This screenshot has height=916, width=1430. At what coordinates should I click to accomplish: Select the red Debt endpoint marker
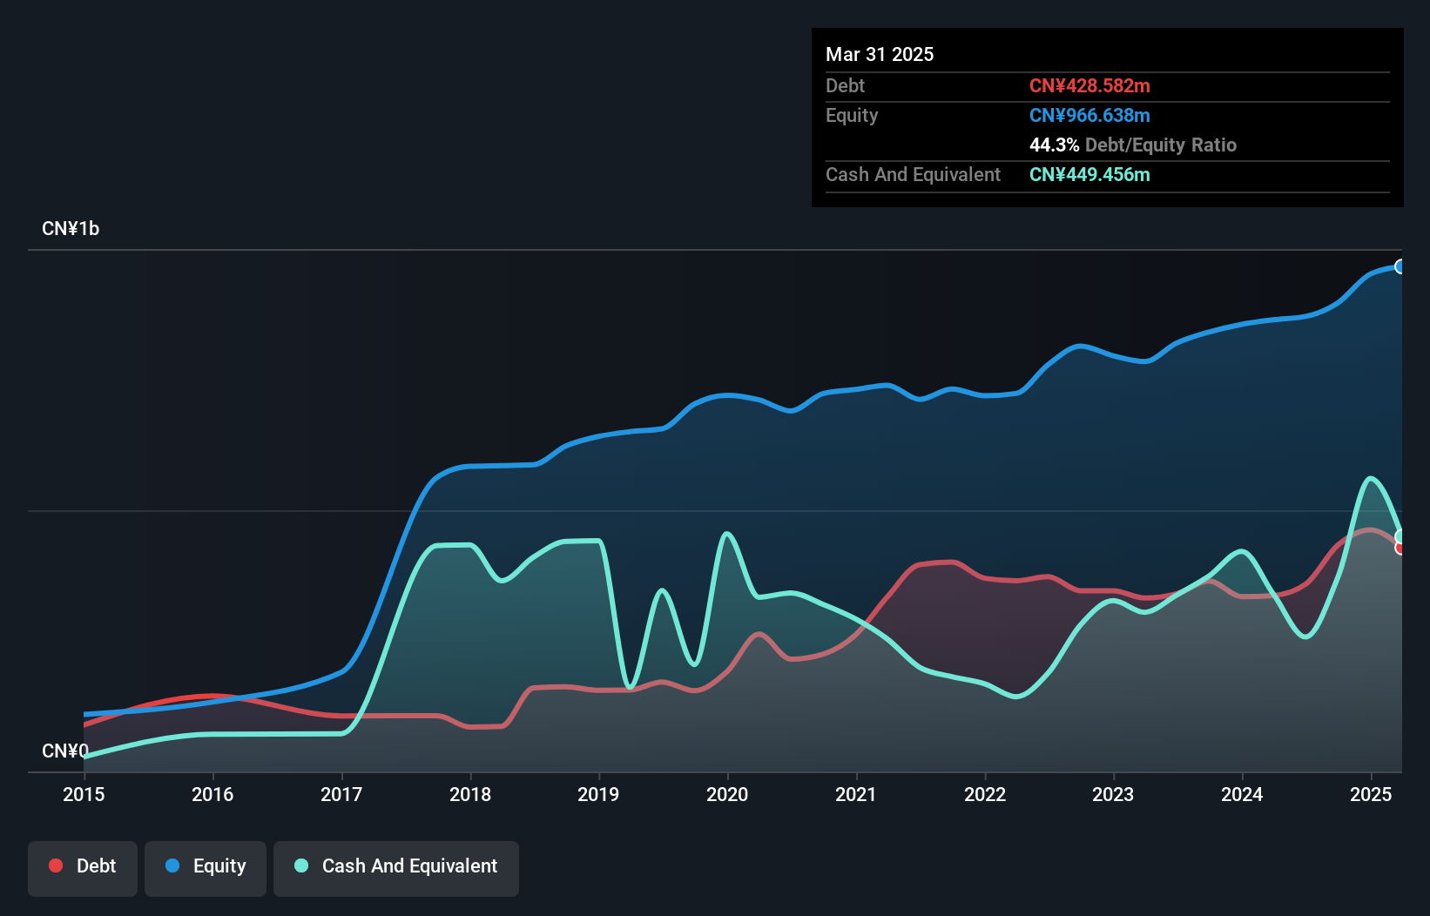[1400, 549]
